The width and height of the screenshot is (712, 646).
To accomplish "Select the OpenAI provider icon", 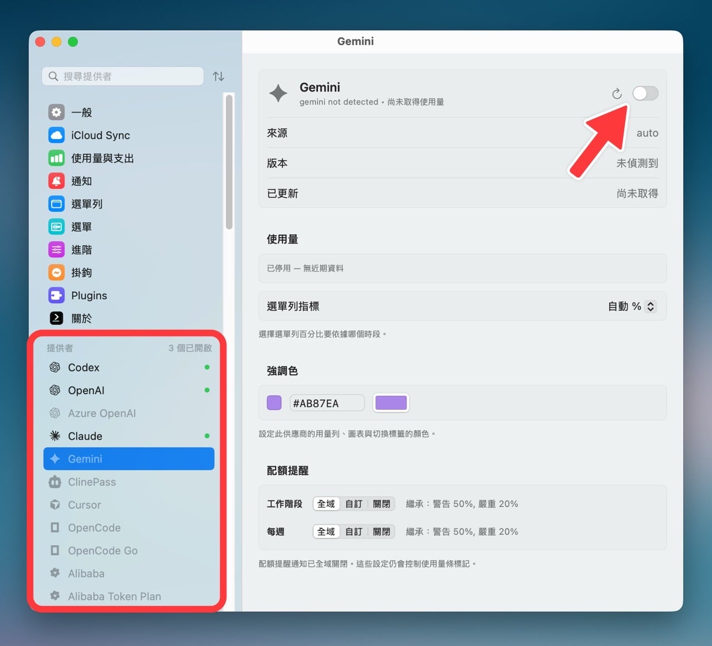I will pyautogui.click(x=55, y=390).
